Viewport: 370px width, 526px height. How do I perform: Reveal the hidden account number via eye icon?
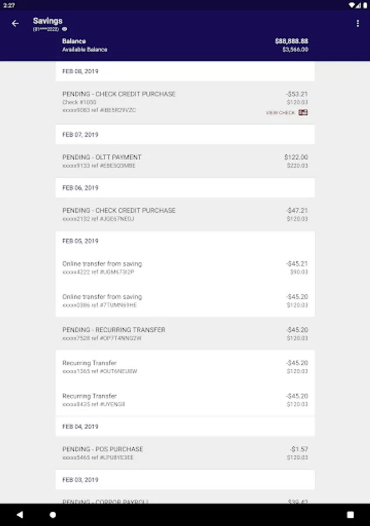65,29
